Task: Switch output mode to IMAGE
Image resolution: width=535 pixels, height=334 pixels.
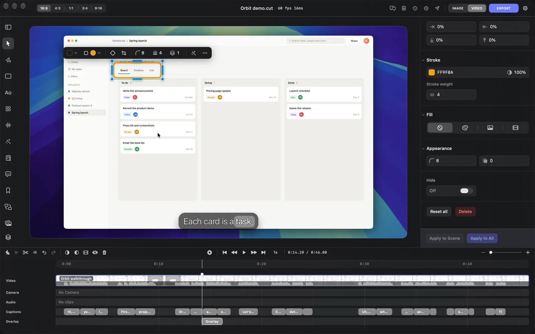Action: [x=458, y=8]
